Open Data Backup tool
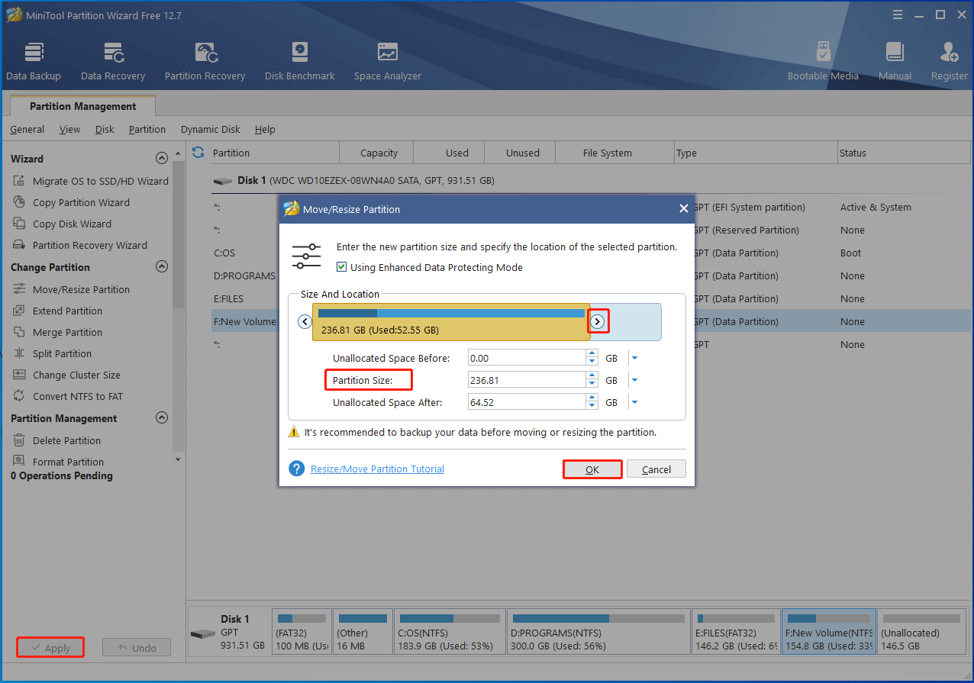The image size is (974, 683). coord(34,61)
